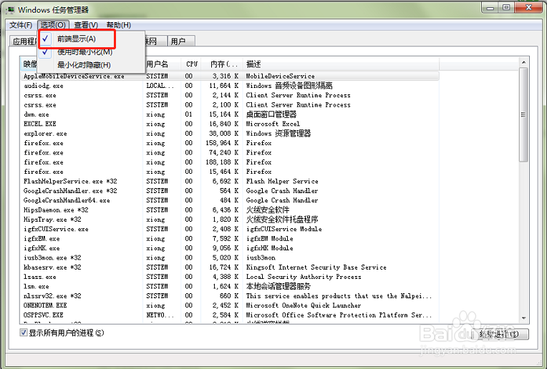The width and height of the screenshot is (547, 369).
Task: Open the 帮助(H) menu
Action: click(x=119, y=25)
